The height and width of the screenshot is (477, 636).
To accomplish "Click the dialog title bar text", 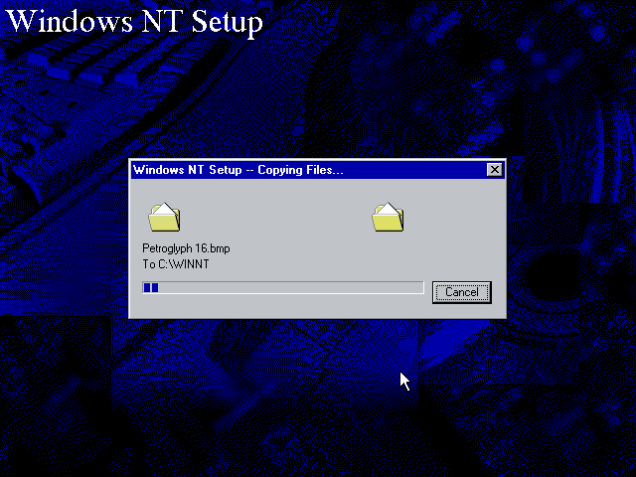I will pos(238,170).
